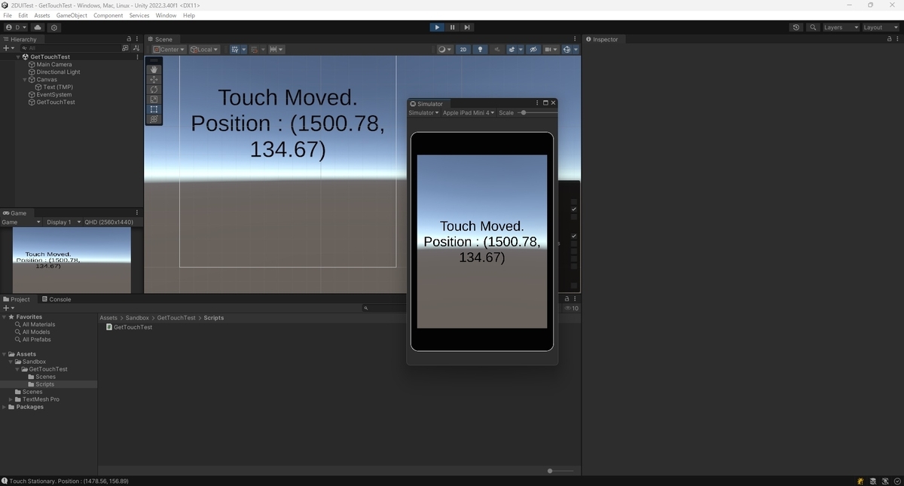The image size is (904, 486).
Task: Select the Move tool
Action: point(154,80)
